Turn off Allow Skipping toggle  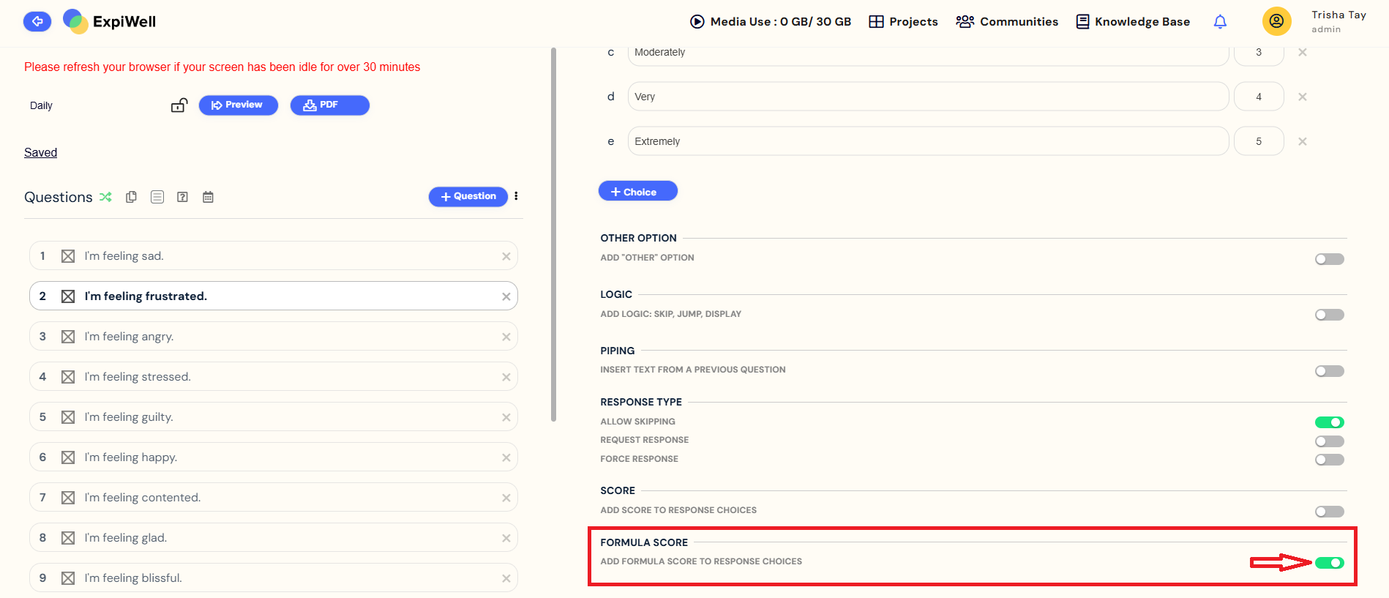click(1329, 422)
